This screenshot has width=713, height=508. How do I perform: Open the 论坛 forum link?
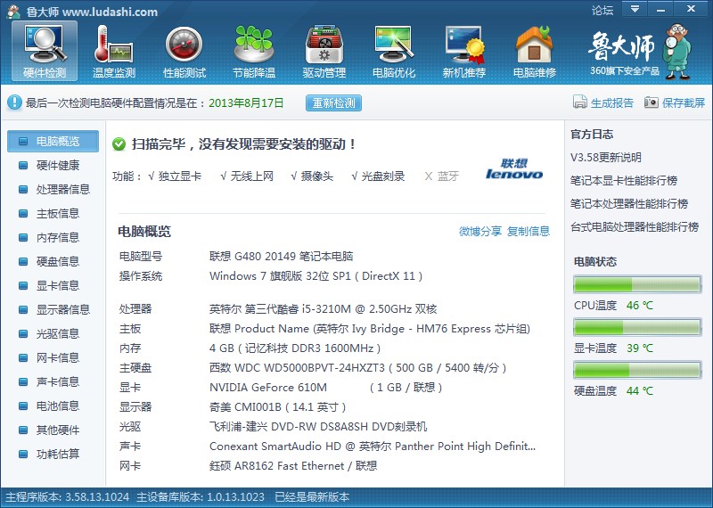point(602,11)
